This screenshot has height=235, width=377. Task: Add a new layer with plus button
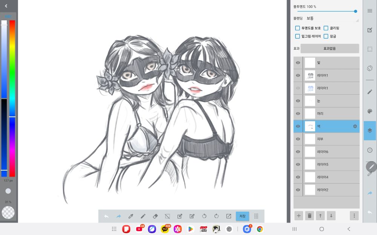(x=299, y=216)
